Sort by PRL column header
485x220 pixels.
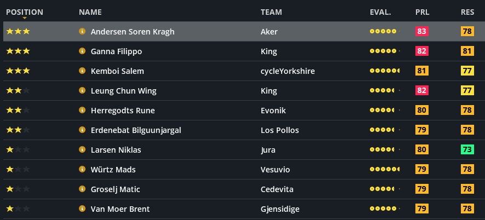(x=422, y=12)
